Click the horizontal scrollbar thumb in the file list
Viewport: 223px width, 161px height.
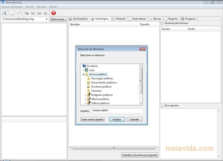pos(114,148)
